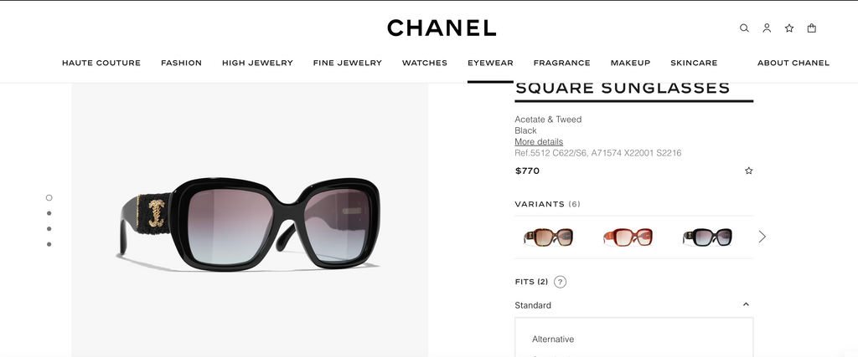
Task: Add sunglasses to wishlist via star beside price
Action: (x=748, y=171)
